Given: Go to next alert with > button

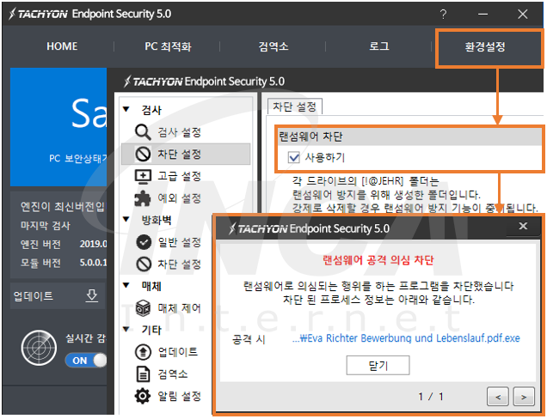Looking at the screenshot, I should click(524, 397).
